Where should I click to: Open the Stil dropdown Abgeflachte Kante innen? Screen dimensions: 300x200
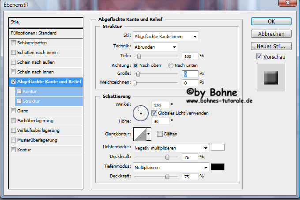point(166,36)
